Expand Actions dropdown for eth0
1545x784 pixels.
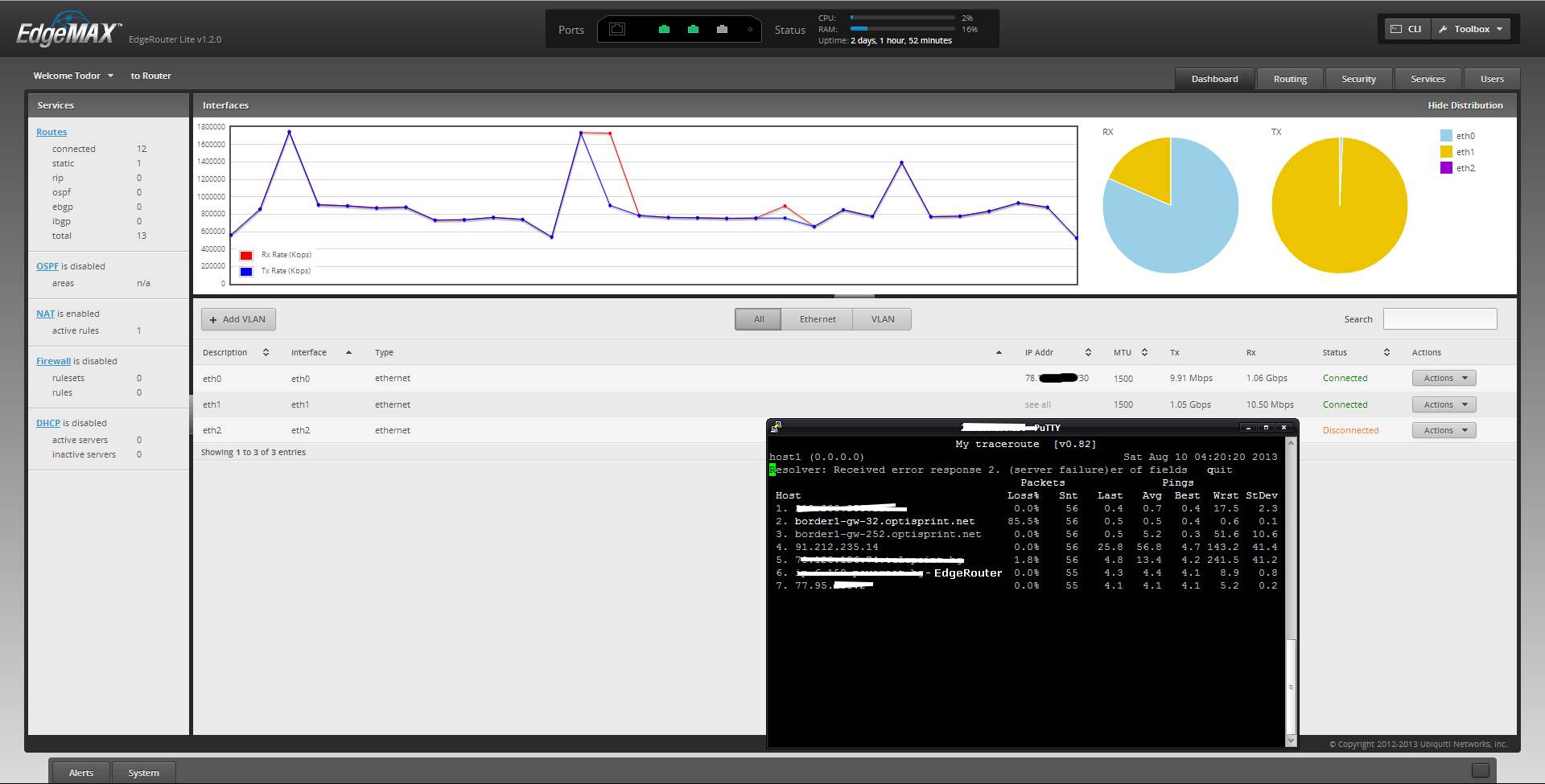[x=1444, y=378]
